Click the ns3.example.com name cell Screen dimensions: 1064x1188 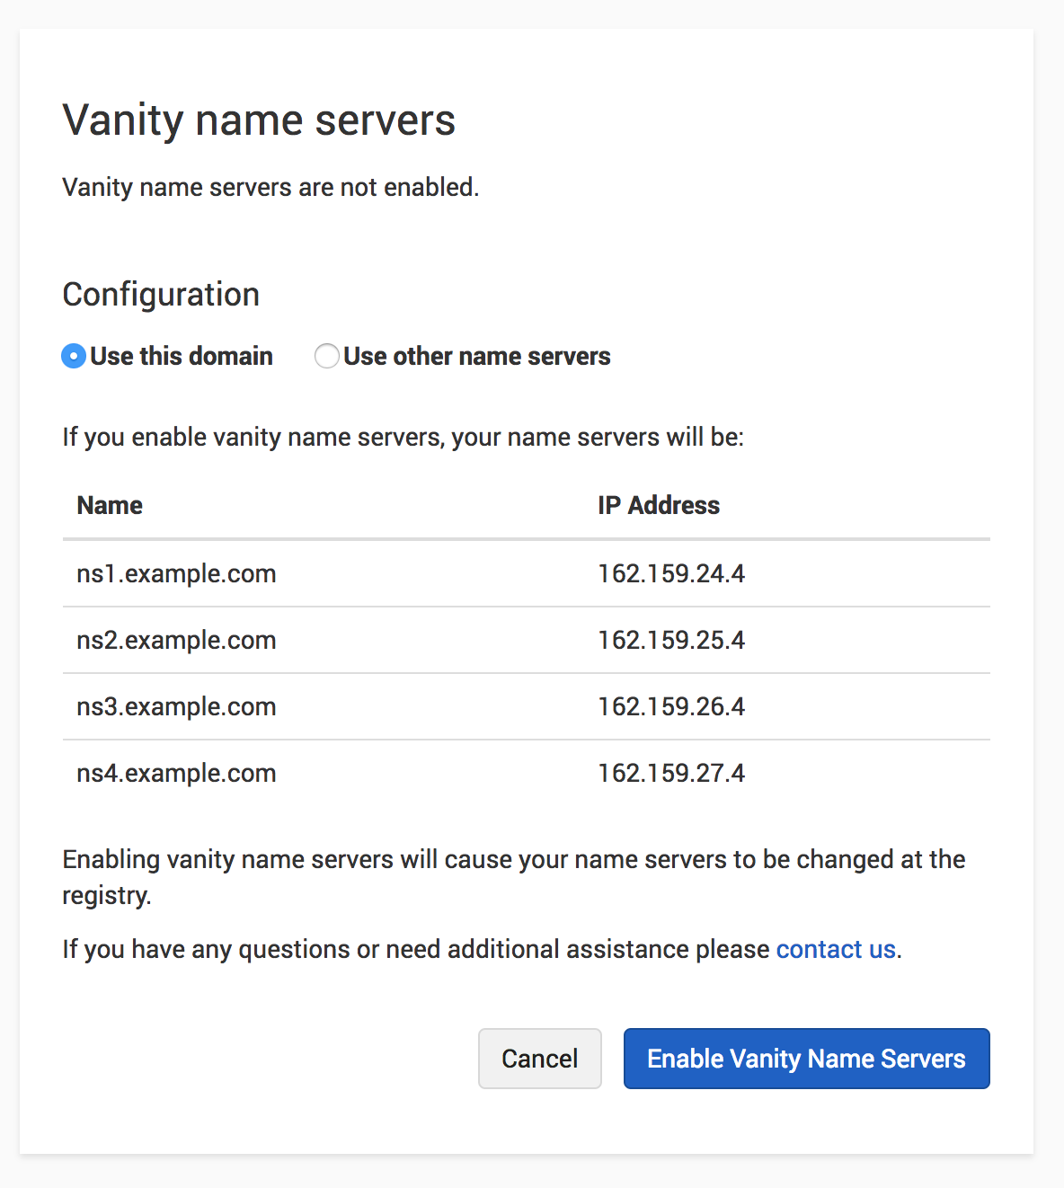pos(176,706)
